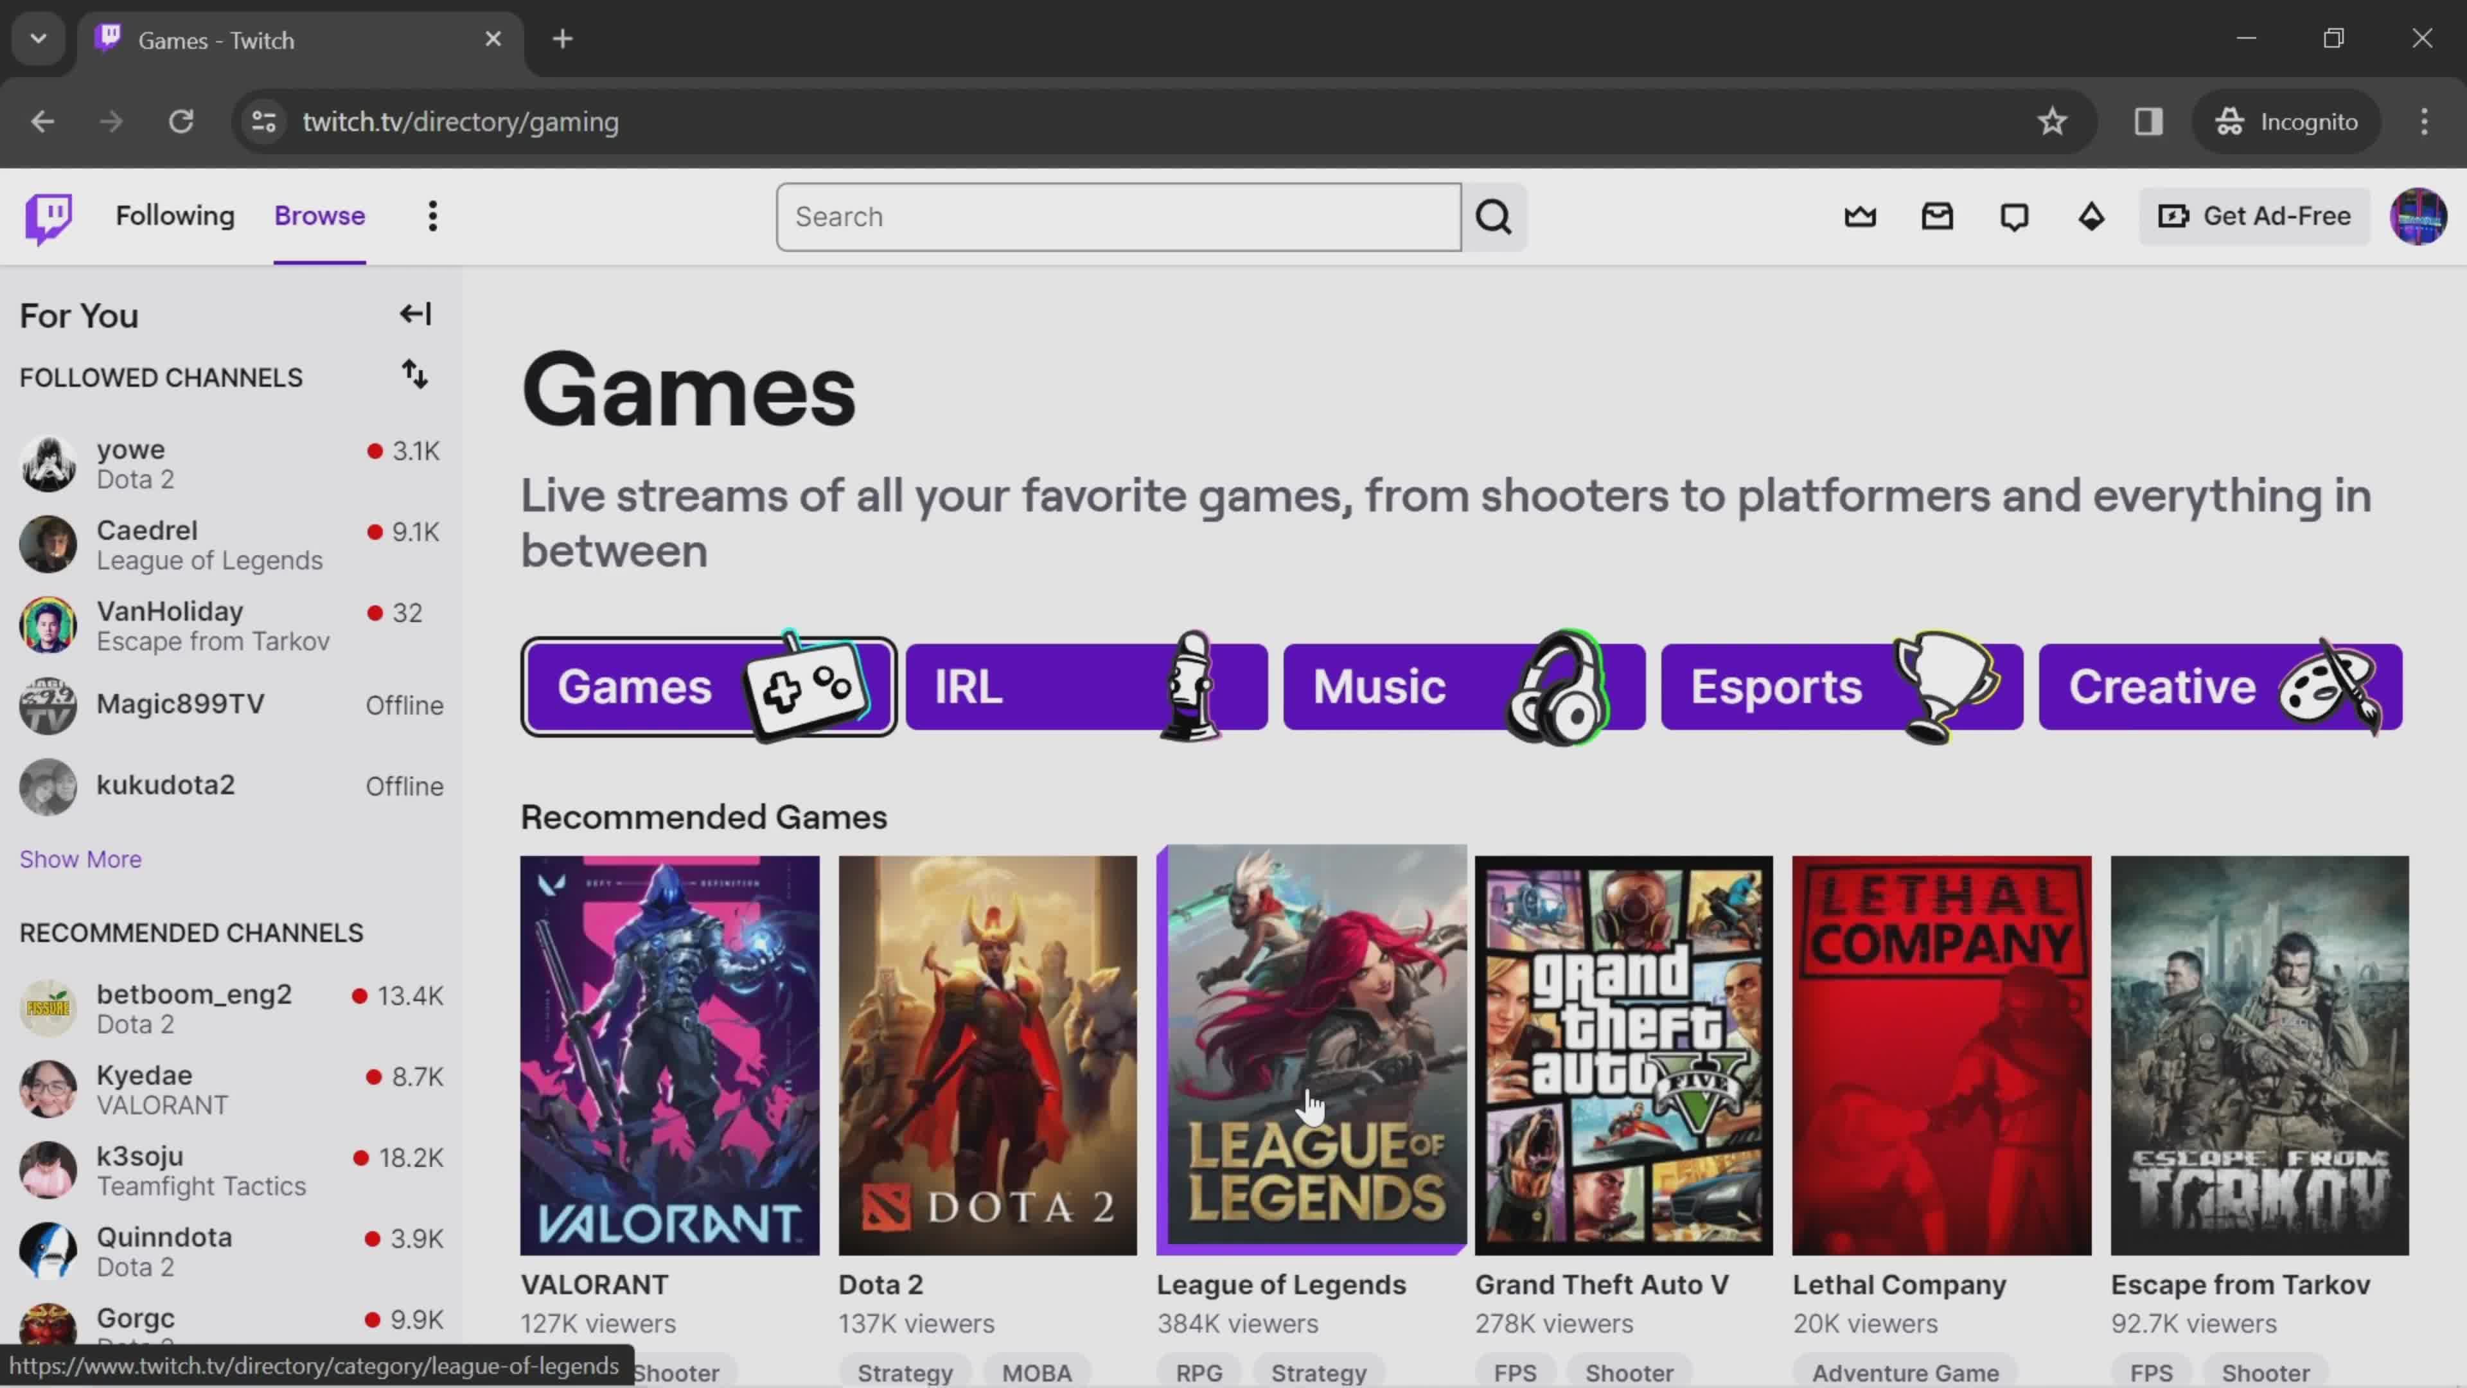Click the RPG tag under League of Legends

point(1199,1372)
